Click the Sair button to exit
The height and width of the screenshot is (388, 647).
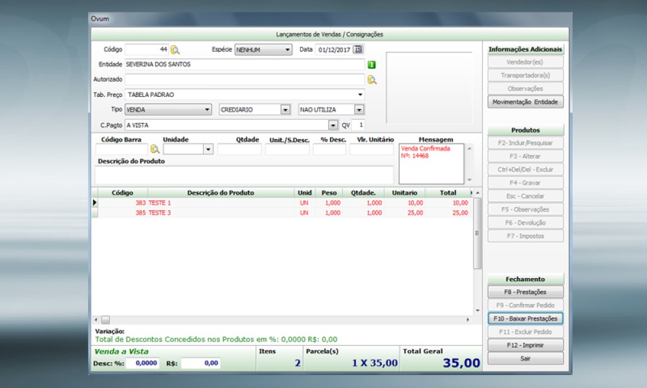point(525,358)
